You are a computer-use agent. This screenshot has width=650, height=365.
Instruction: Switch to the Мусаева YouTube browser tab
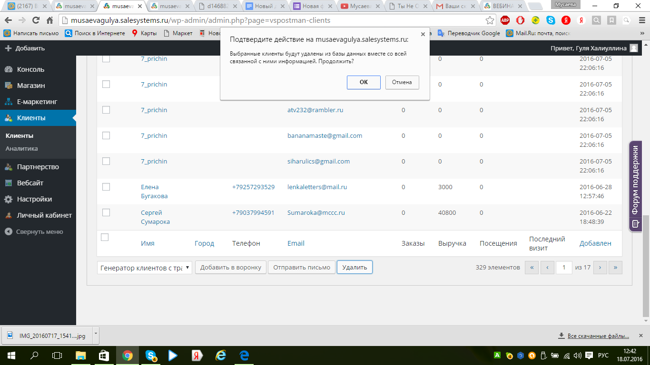[359, 7]
